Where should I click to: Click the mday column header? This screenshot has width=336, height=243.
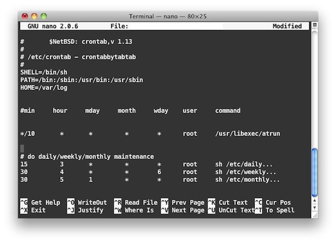[x=92, y=111]
